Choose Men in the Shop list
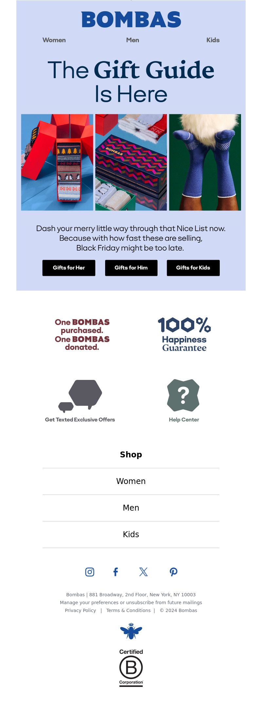 [x=131, y=508]
